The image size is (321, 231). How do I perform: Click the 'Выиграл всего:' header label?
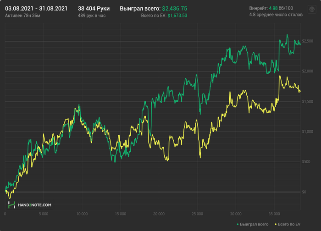[140, 9]
